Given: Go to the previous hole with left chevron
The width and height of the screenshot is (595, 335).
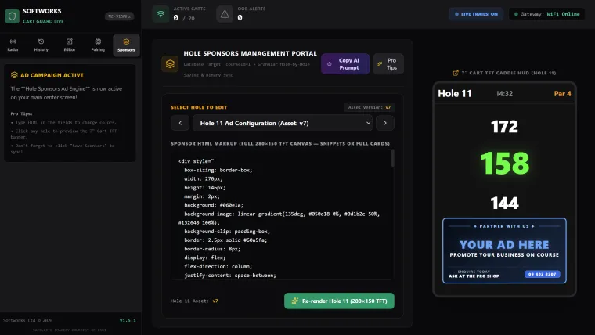Looking at the screenshot, I should click(x=180, y=123).
